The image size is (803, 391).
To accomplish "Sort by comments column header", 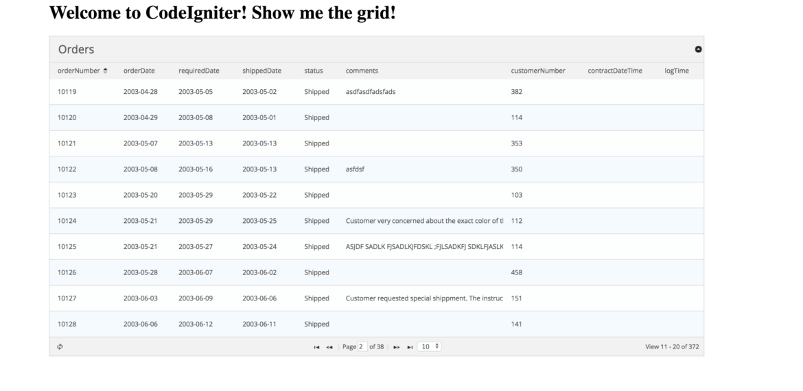I will tap(362, 71).
